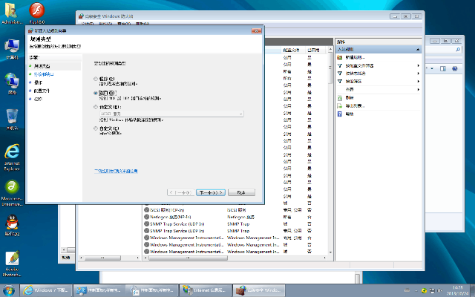Open Adobe Flash desktop shortcut icon

[x=35, y=13]
